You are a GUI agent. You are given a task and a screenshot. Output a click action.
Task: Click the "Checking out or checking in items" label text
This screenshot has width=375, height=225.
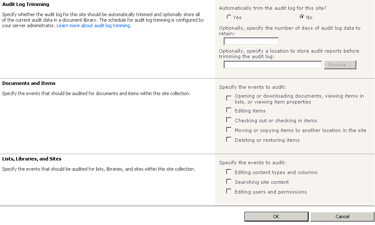276,121
